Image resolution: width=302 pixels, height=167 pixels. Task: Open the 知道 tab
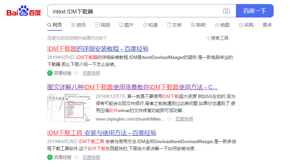click(150, 25)
